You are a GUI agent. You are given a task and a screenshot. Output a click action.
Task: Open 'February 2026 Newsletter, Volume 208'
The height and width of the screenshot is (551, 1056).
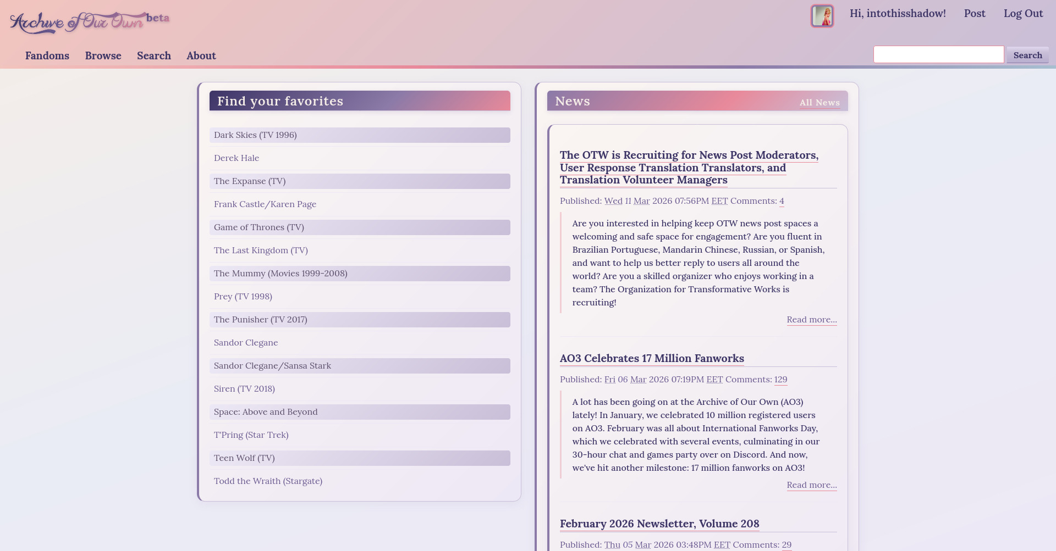(x=659, y=524)
